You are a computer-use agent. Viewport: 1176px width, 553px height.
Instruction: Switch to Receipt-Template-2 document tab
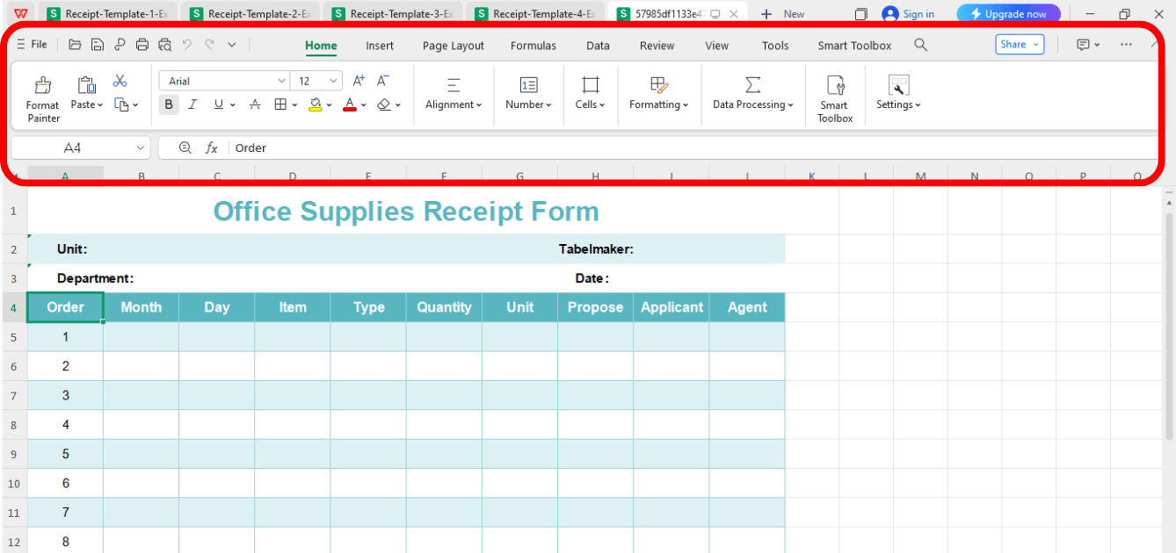coord(250,14)
